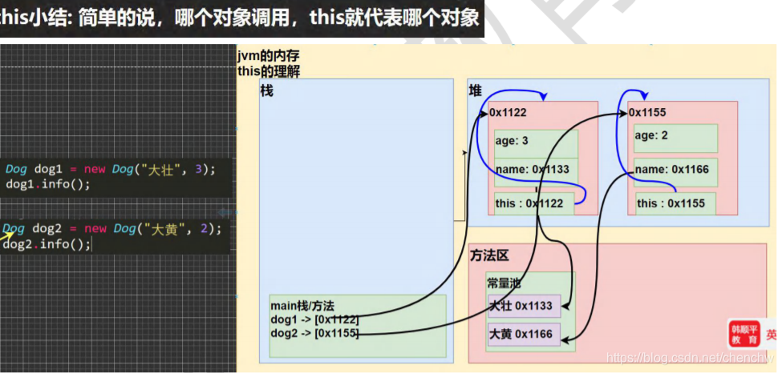Click the 'dog1.info();' code line
Viewport: 782px width, 373px height.
click(x=48, y=184)
